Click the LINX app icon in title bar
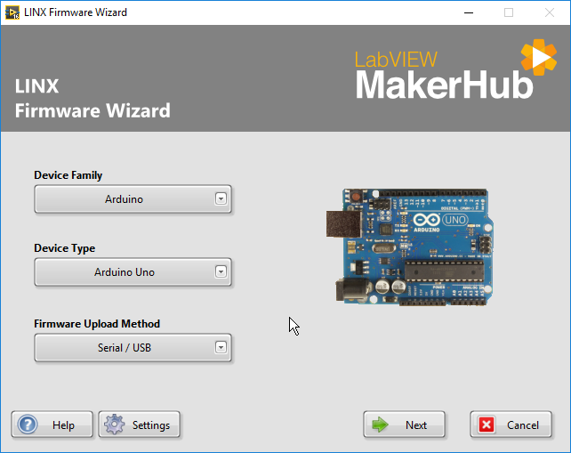Viewport: 571px width, 453px height. (x=12, y=12)
